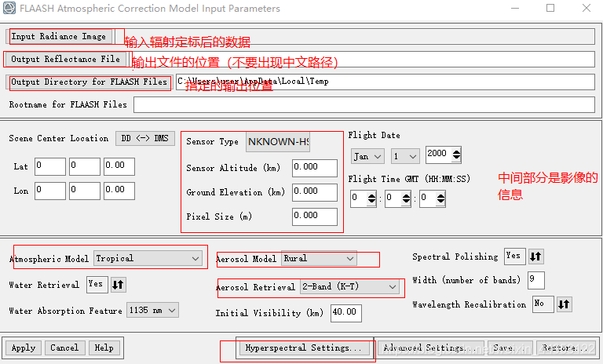This screenshot has width=603, height=364.
Task: Click the Spectral Polishing Yes value box
Action: (x=514, y=257)
